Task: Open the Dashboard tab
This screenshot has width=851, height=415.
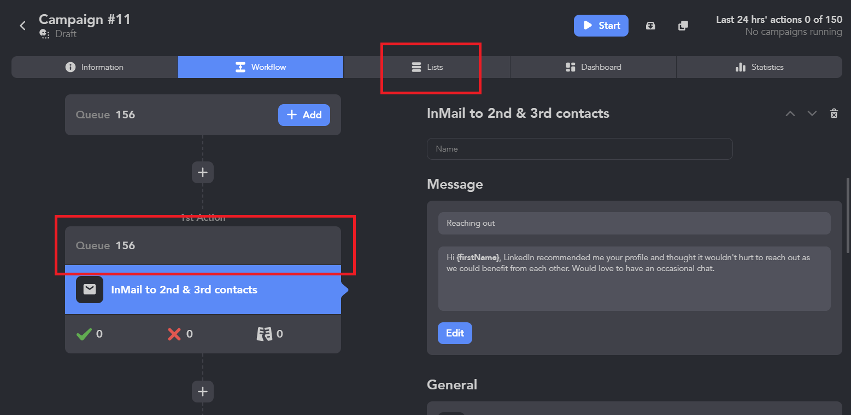Action: (593, 67)
